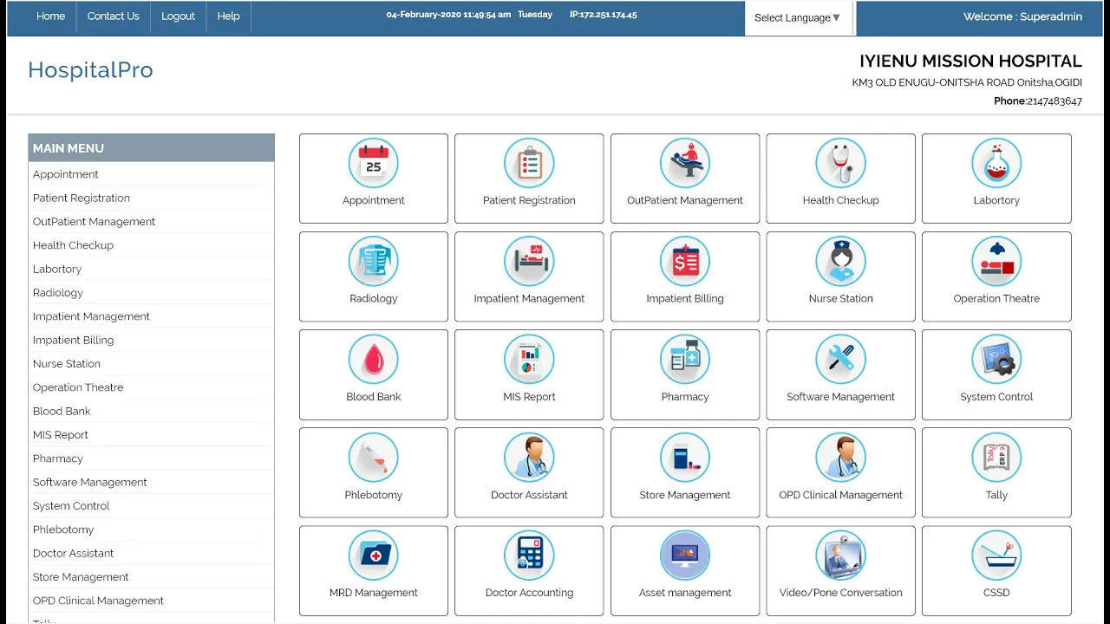Click Doctor Accounting calculator icon
1110x624 pixels.
(529, 555)
